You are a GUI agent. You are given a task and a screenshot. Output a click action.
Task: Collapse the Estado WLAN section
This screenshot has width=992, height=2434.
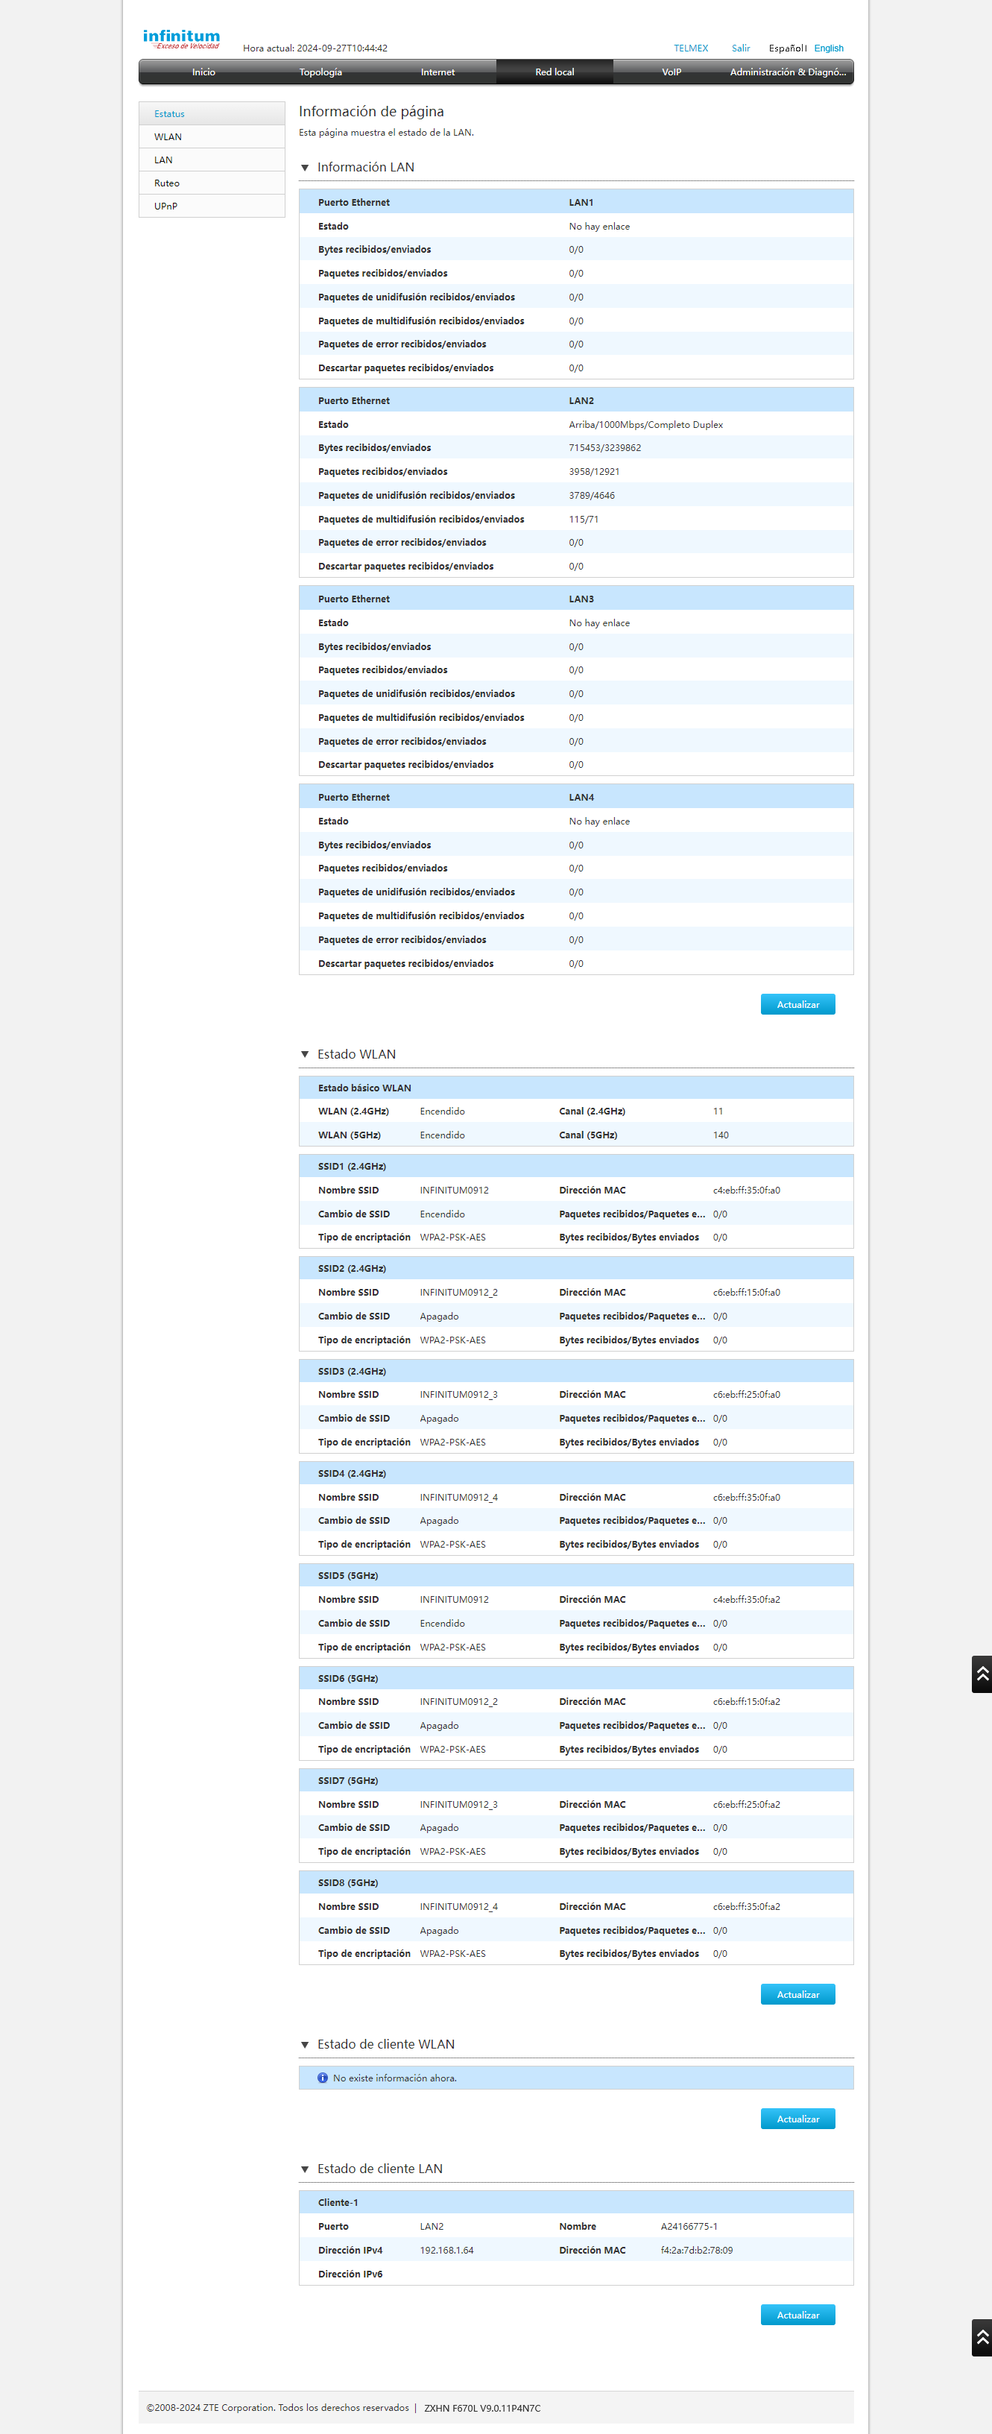[305, 1054]
